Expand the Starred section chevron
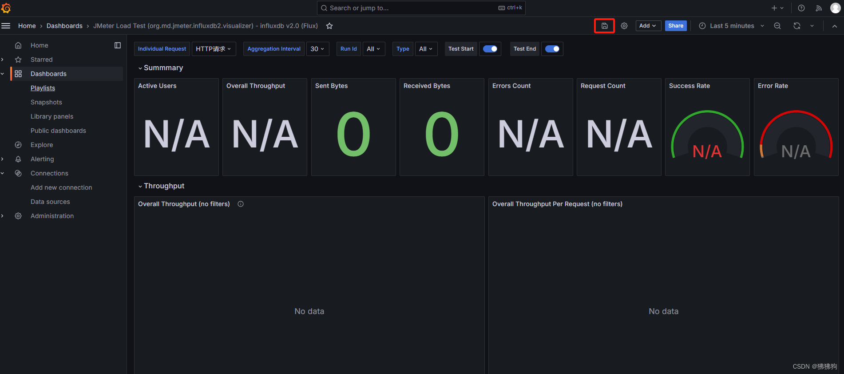The image size is (844, 374). (3, 60)
